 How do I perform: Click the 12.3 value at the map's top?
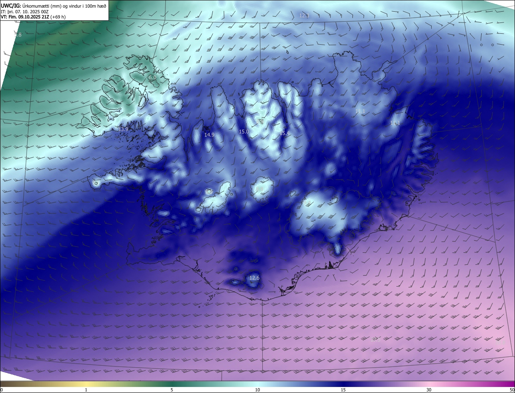pyautogui.click(x=304, y=16)
